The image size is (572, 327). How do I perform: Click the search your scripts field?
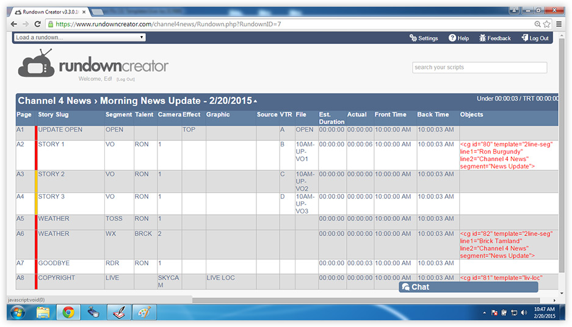(479, 68)
